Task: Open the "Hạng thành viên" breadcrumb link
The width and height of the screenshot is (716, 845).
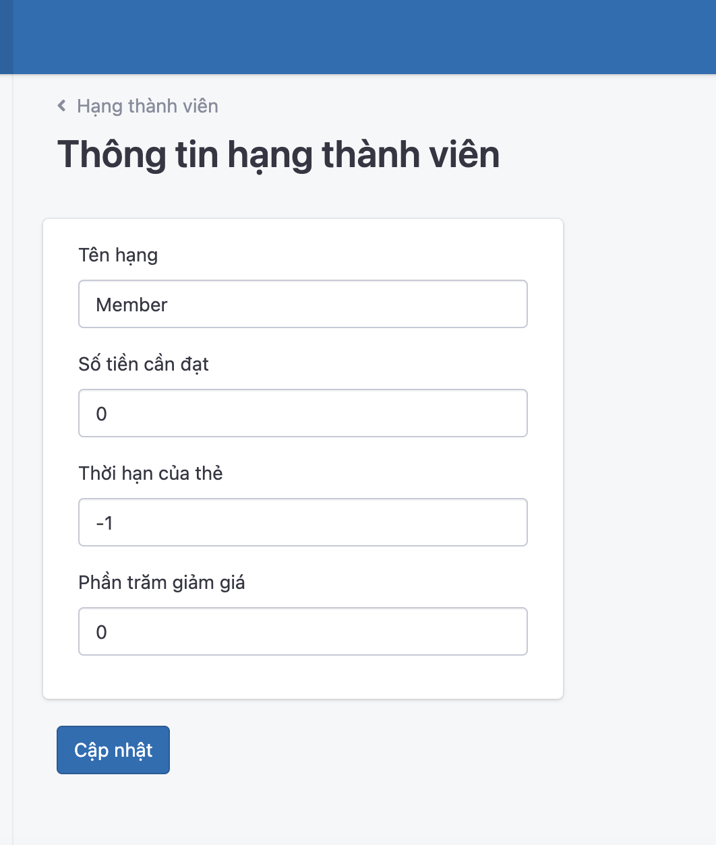Action: pos(147,106)
